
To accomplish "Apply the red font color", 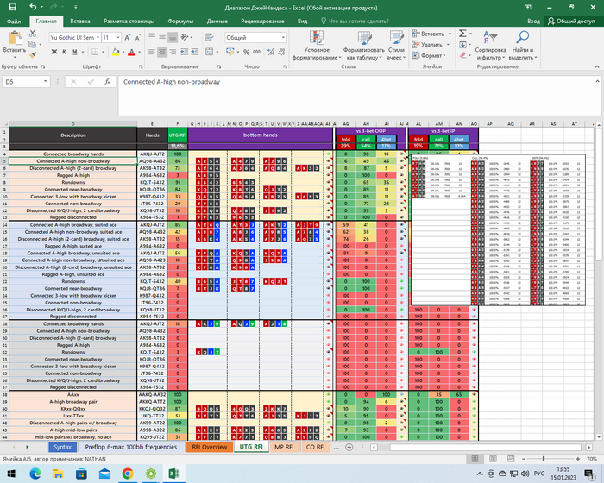I will (132, 52).
